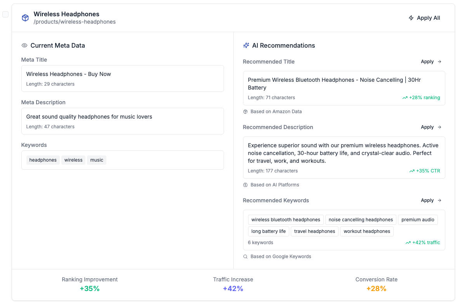The width and height of the screenshot is (462, 305).
Task: Apply the Recommended Description
Action: (431, 127)
